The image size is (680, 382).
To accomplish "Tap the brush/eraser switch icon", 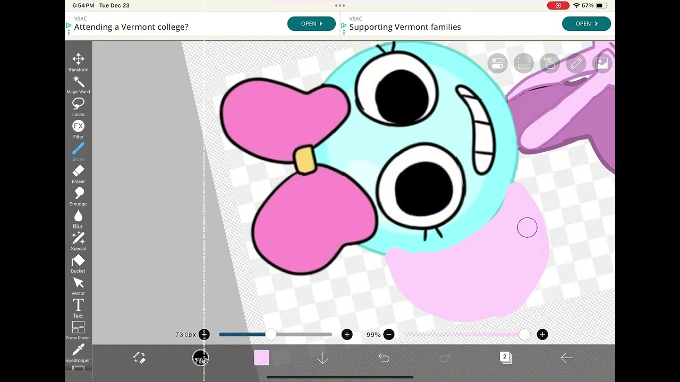I will [139, 358].
